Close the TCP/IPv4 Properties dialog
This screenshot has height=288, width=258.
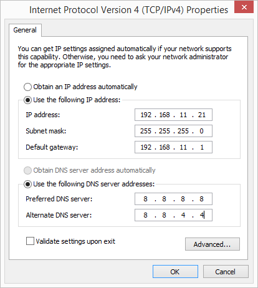pyautogui.click(x=244, y=7)
